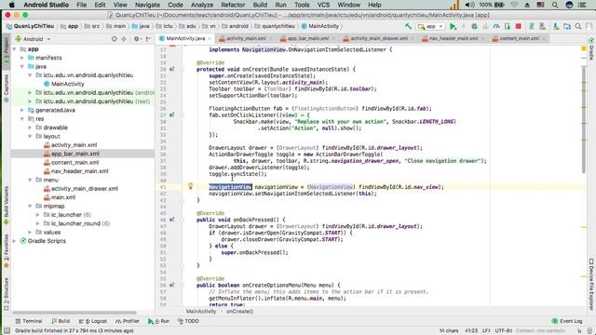Click the override gutter icon at onCreateOptionsMenu
The width and height of the screenshot is (596, 335).
[171, 285]
